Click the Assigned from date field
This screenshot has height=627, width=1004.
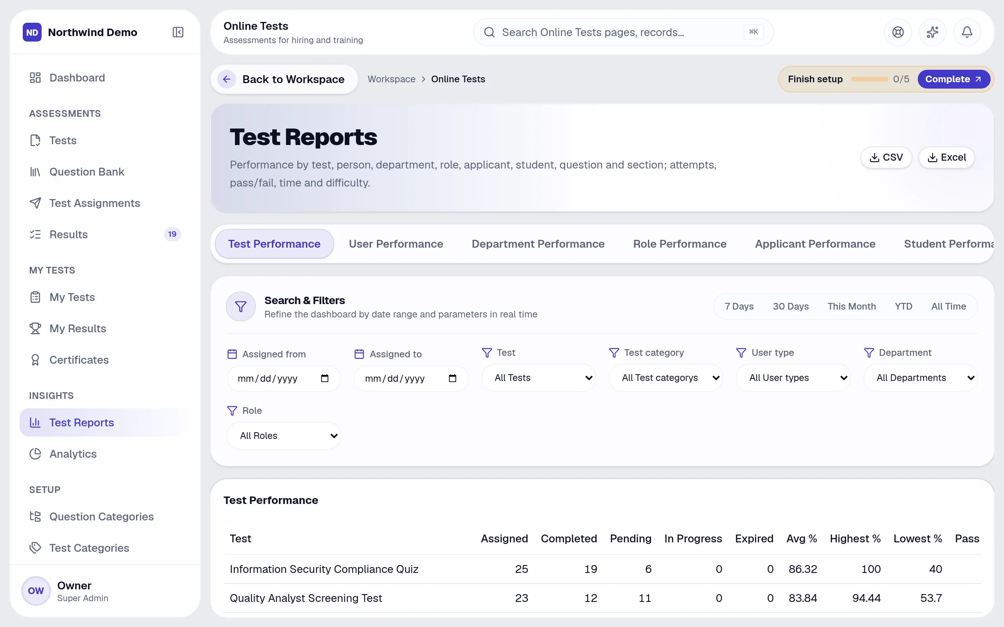(284, 379)
